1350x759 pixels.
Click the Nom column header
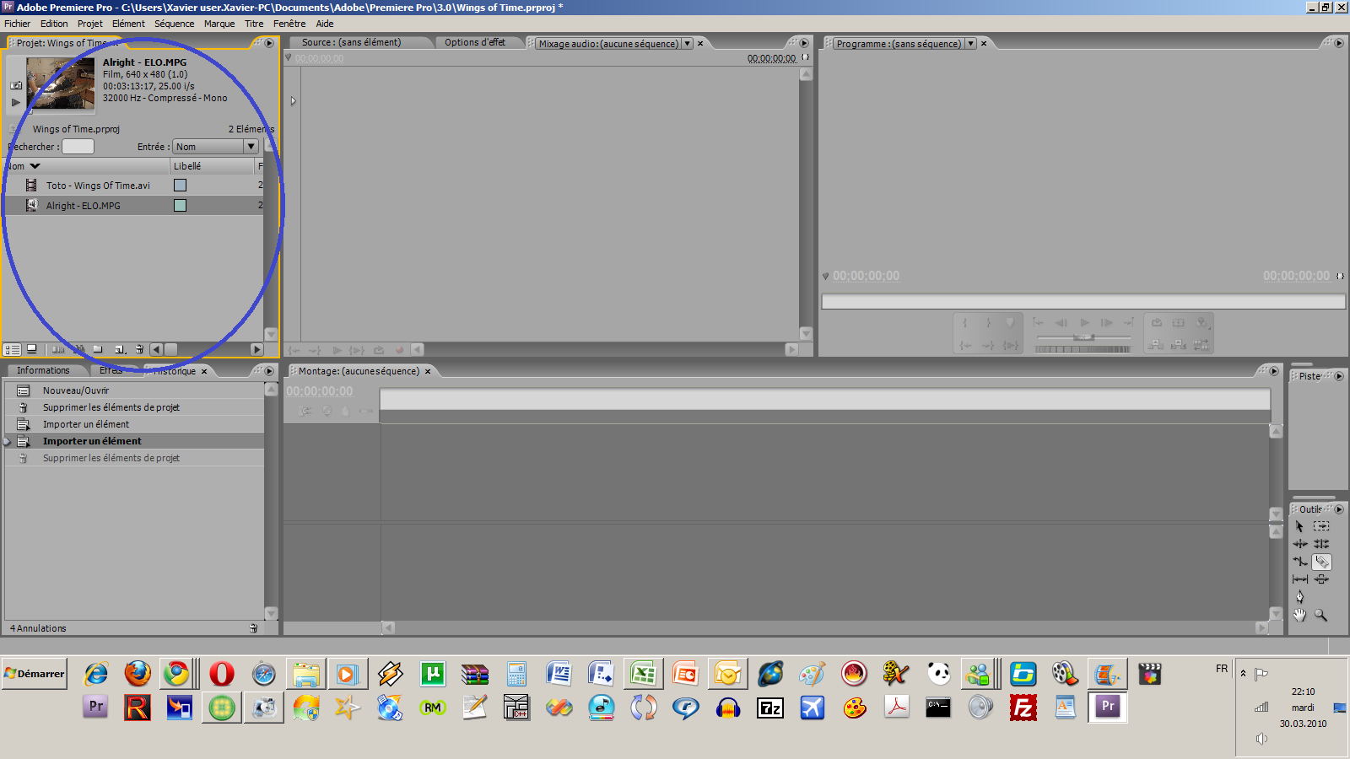pyautogui.click(x=87, y=166)
